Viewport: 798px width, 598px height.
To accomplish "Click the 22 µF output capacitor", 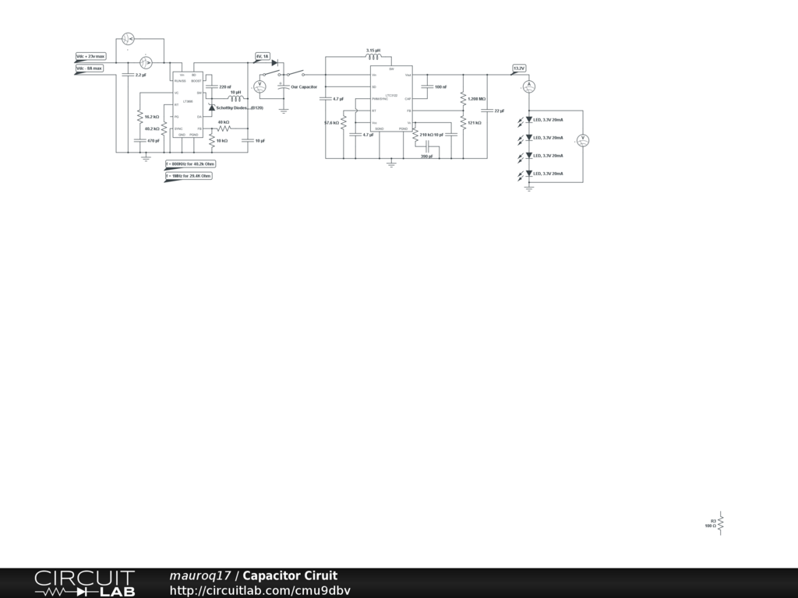I will 487,111.
